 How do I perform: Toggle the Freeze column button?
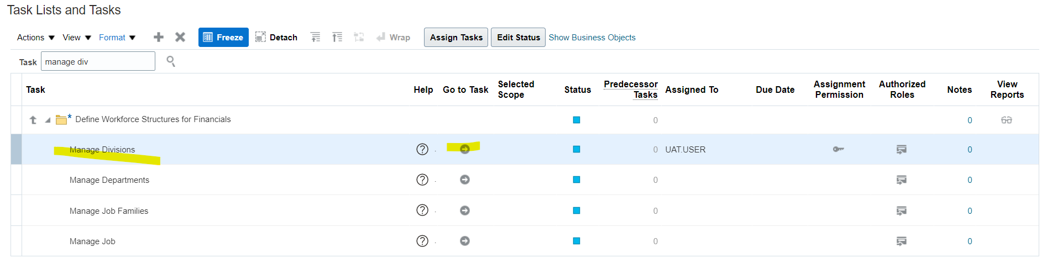(x=223, y=37)
